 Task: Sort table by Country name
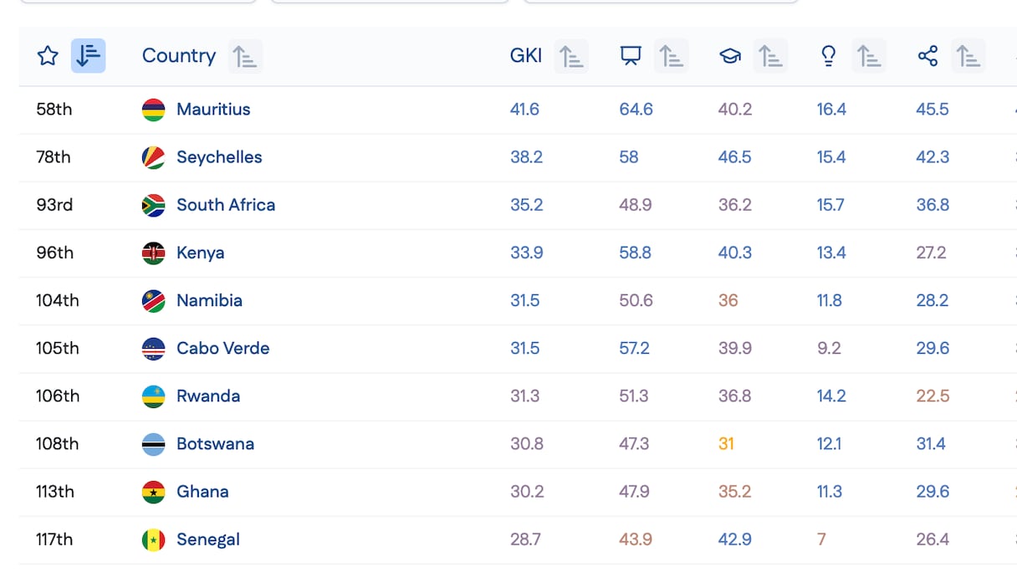click(x=245, y=56)
